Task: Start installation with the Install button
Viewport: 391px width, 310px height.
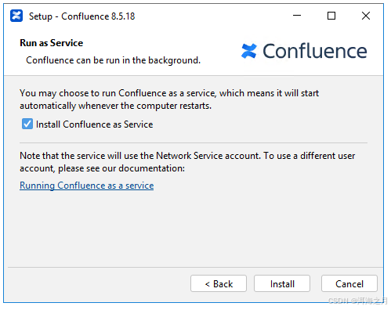Action: click(x=282, y=283)
